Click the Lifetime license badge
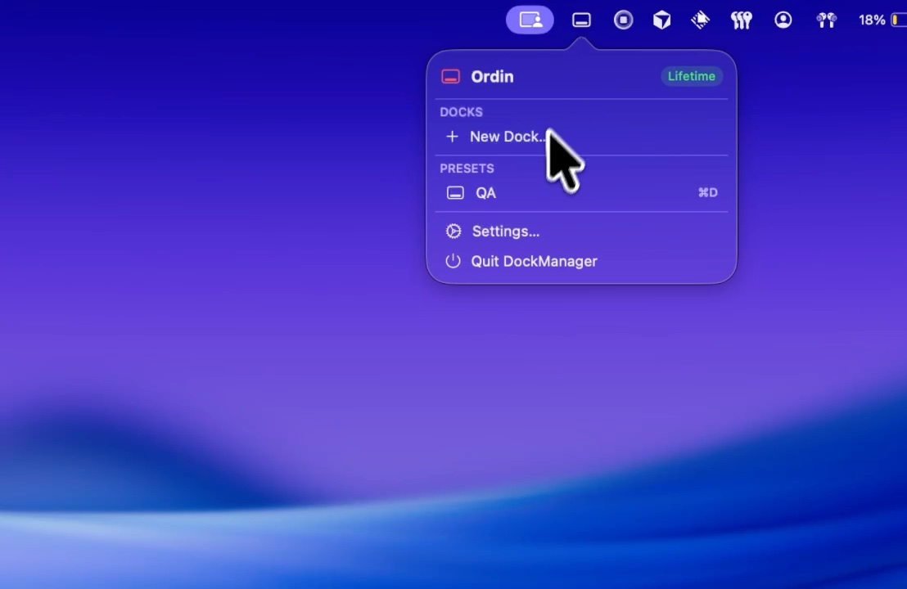Viewport: 907px width, 589px height. tap(691, 76)
